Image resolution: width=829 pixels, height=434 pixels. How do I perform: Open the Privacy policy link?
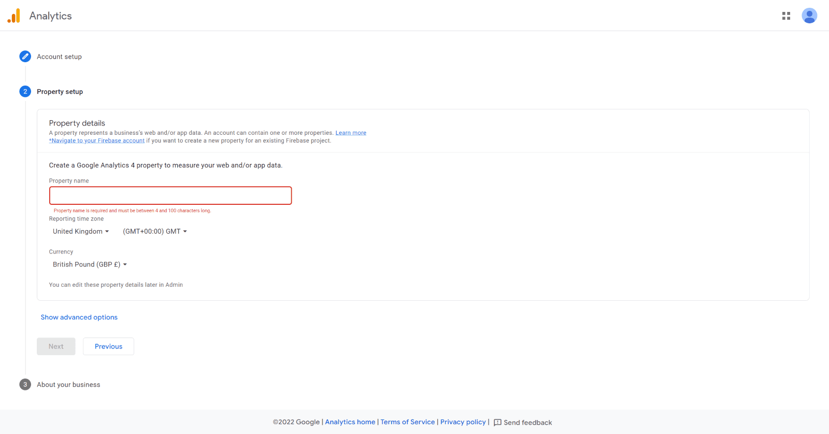tap(463, 422)
